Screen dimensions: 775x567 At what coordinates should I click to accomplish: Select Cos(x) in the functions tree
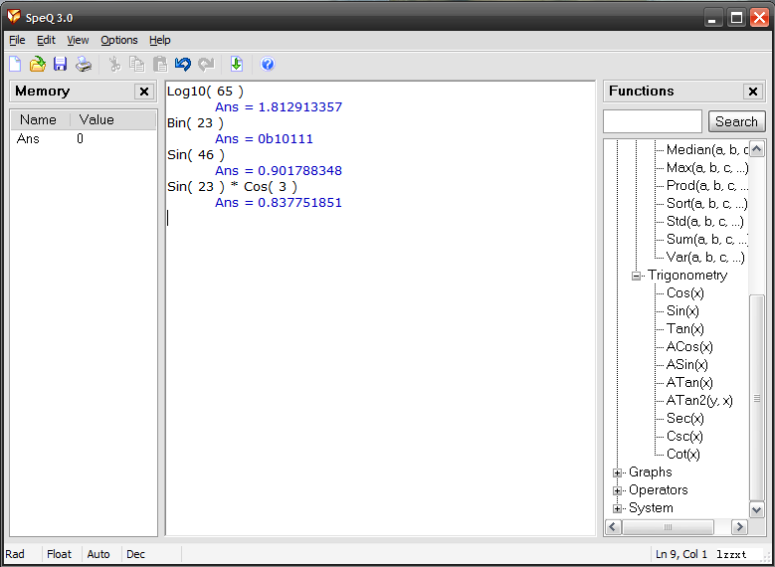coord(685,293)
